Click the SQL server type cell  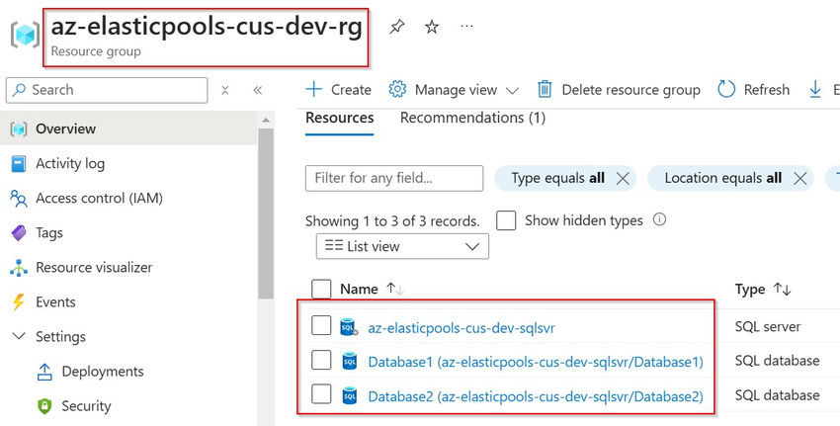pyautogui.click(x=768, y=326)
